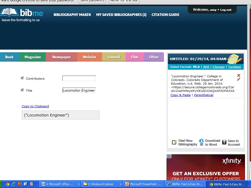Click the Copy & Paste link
This screenshot has width=251, height=188.
tap(180, 95)
